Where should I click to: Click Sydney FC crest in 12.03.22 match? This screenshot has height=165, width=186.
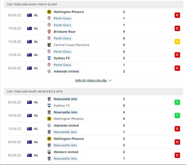pos(49,58)
